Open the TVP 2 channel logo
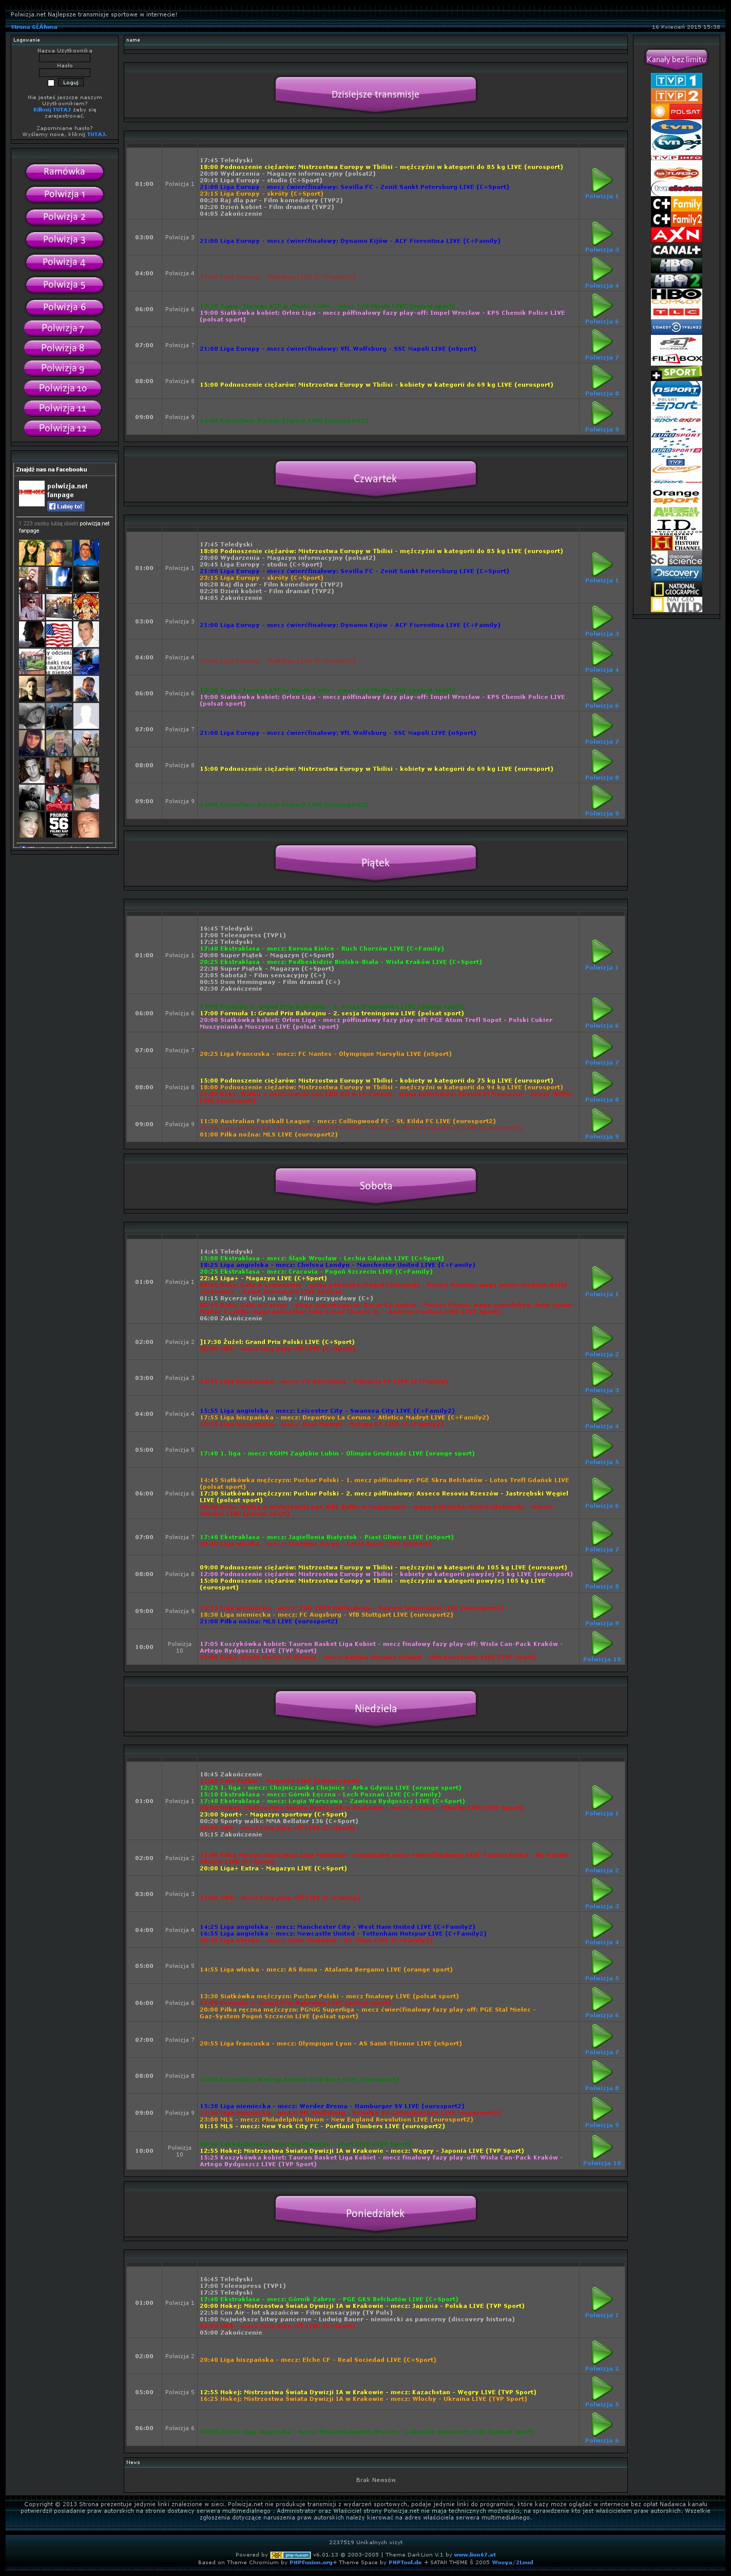Viewport: 731px width, 2576px height. pyautogui.click(x=676, y=96)
